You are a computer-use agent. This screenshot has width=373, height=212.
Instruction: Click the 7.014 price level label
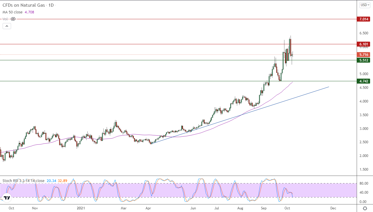tap(363, 19)
